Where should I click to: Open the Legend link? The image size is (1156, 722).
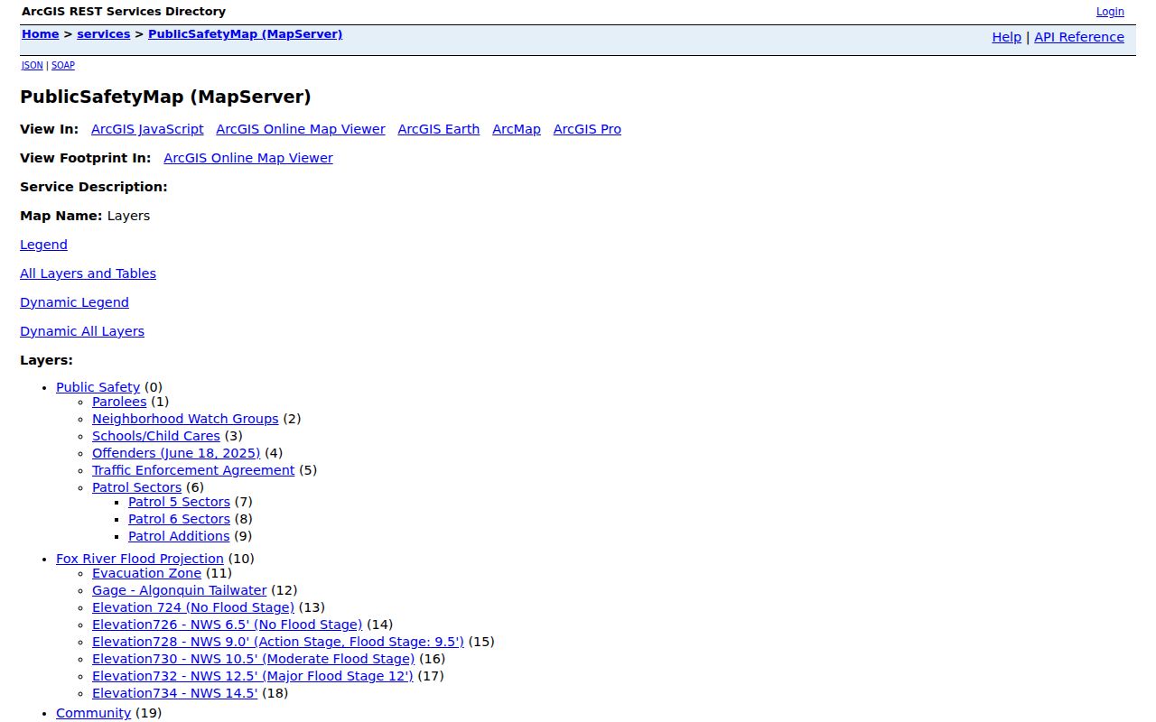click(x=43, y=245)
